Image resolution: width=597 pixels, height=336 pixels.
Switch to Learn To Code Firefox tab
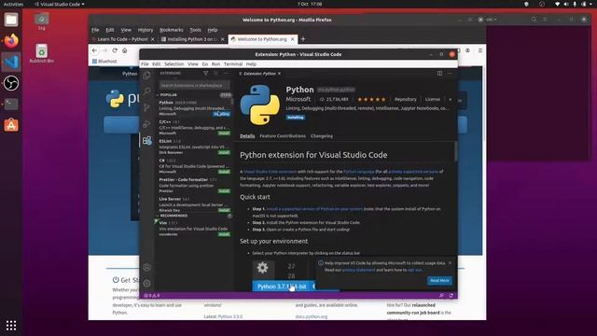(x=122, y=39)
